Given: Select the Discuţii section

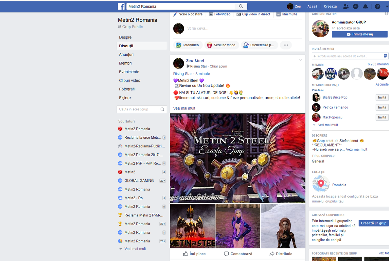Looking at the screenshot, I should 142,46.
